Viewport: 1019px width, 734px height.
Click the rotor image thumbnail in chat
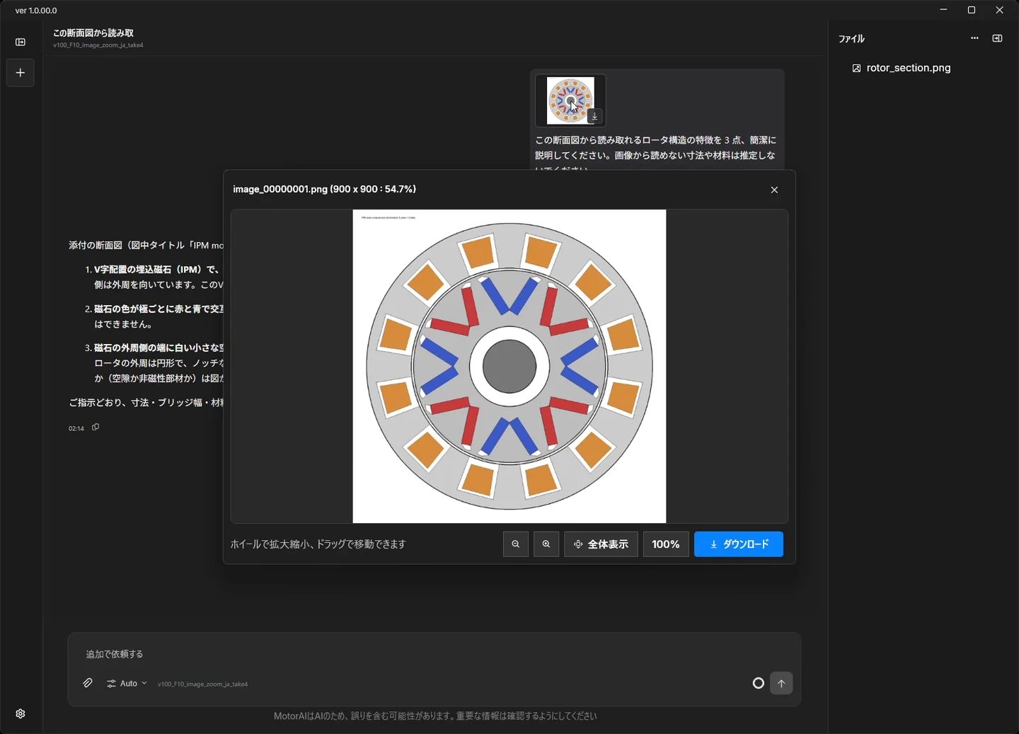(570, 101)
